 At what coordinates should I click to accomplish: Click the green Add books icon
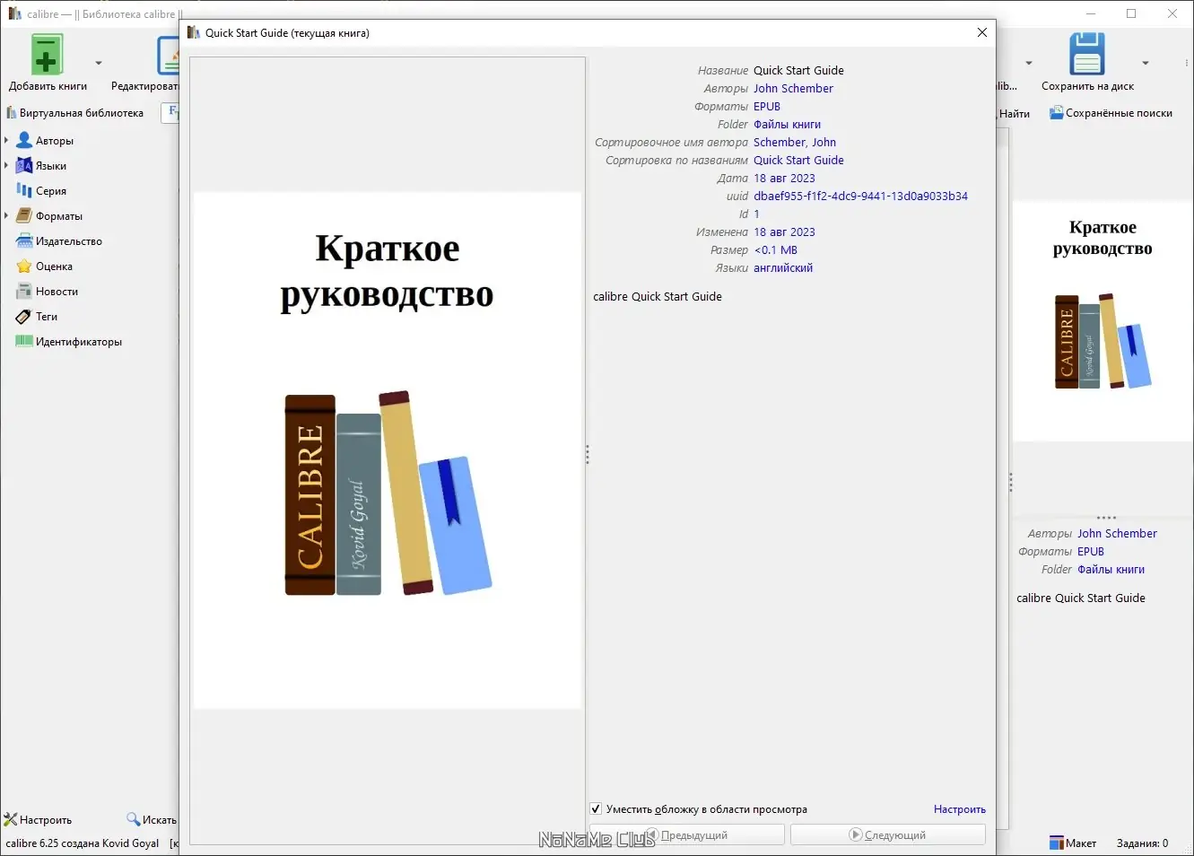tap(47, 54)
